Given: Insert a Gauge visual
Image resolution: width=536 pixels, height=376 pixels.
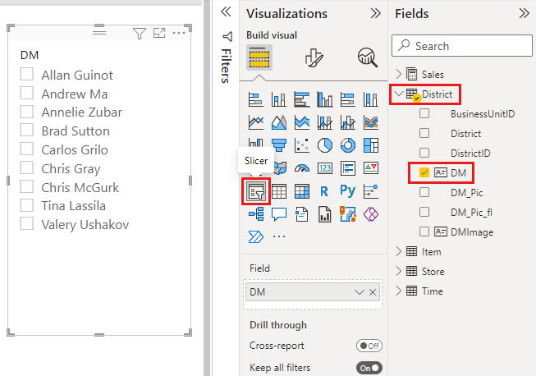Looking at the screenshot, I should coord(301,168).
